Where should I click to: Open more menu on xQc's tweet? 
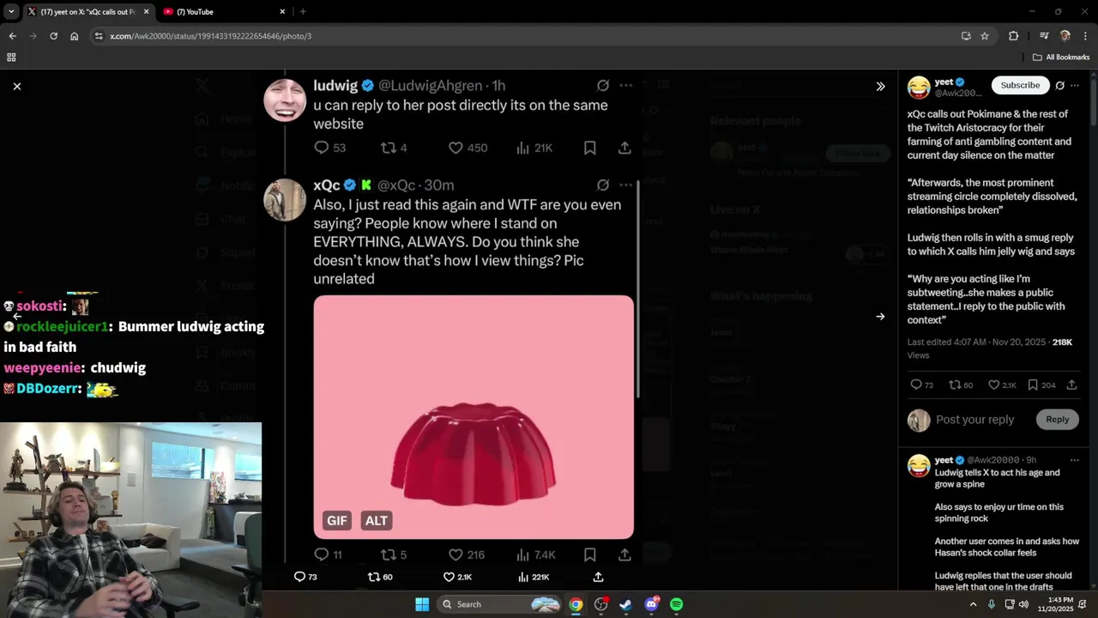pyautogui.click(x=625, y=185)
